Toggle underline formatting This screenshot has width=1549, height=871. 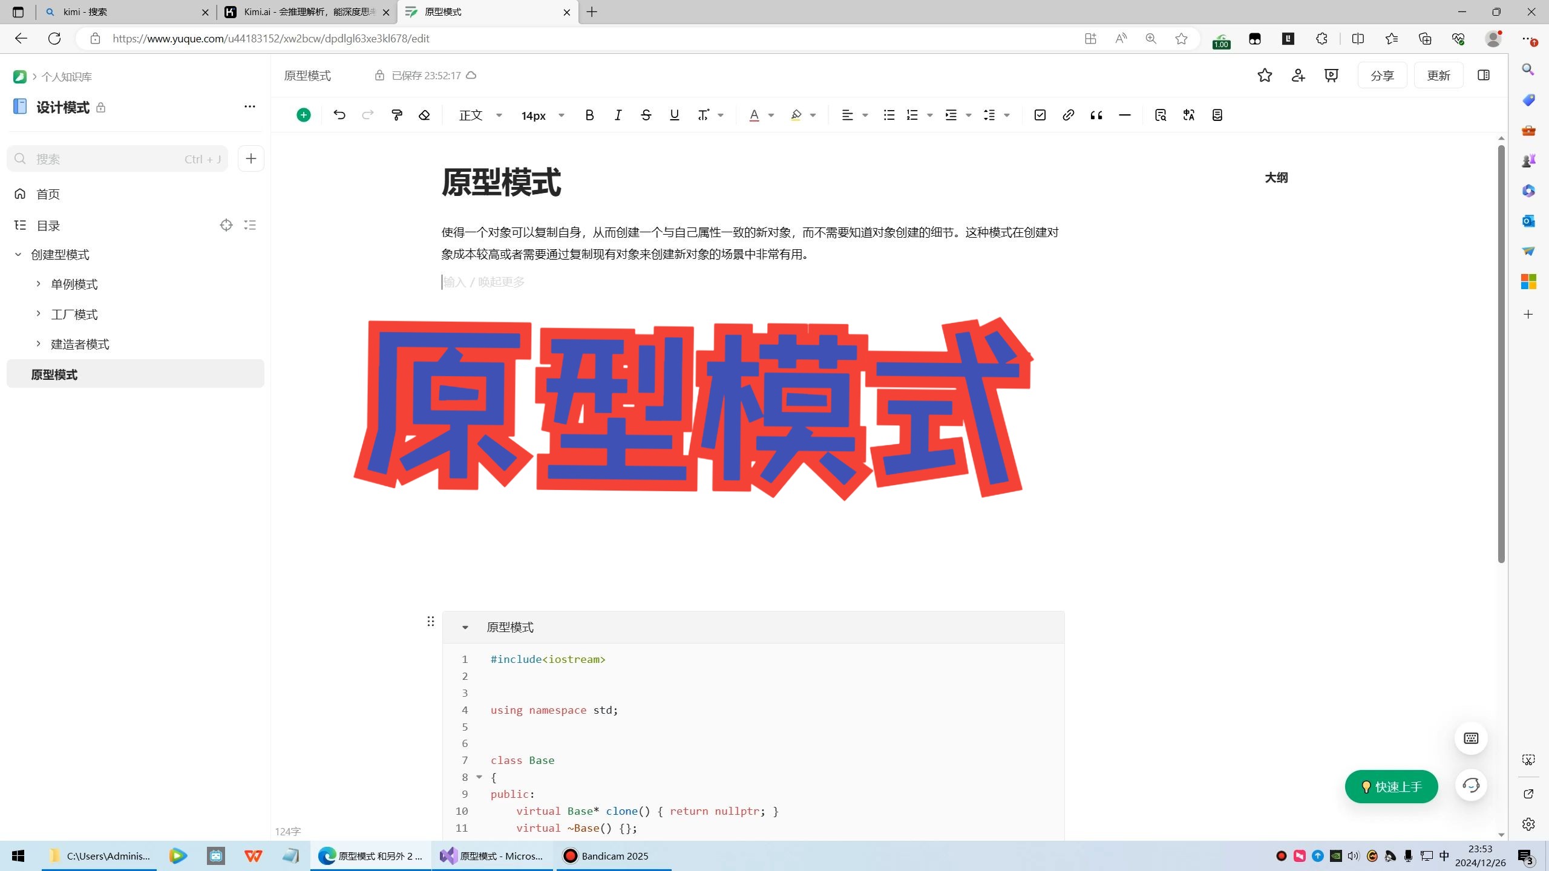tap(675, 115)
